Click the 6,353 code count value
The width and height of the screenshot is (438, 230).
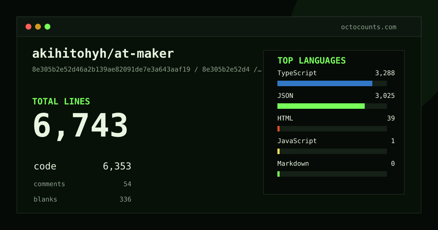click(117, 166)
